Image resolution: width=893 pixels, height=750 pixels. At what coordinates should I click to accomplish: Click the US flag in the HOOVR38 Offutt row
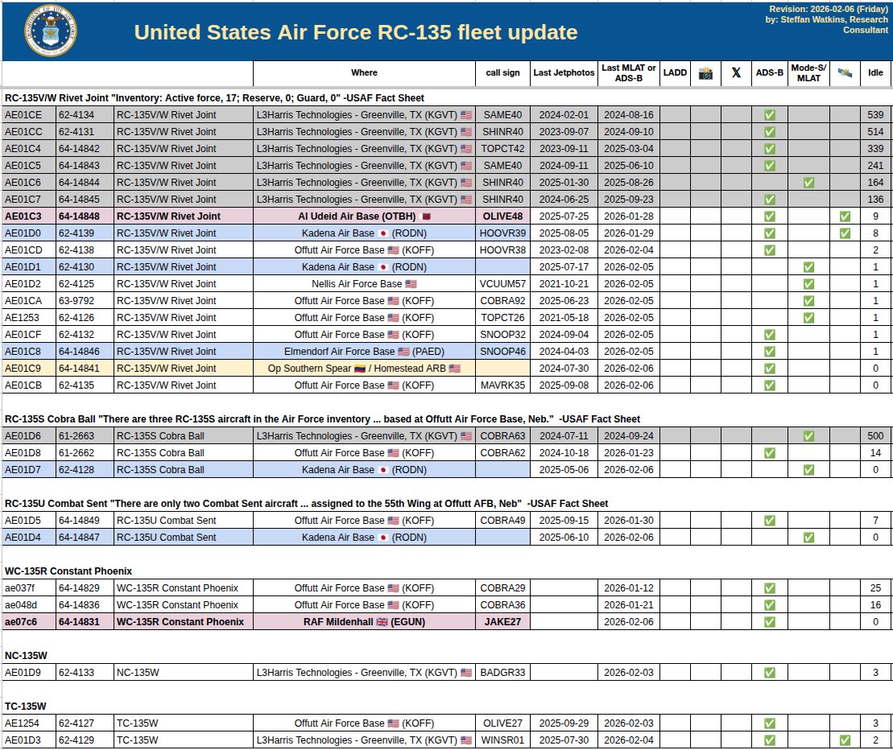click(393, 250)
